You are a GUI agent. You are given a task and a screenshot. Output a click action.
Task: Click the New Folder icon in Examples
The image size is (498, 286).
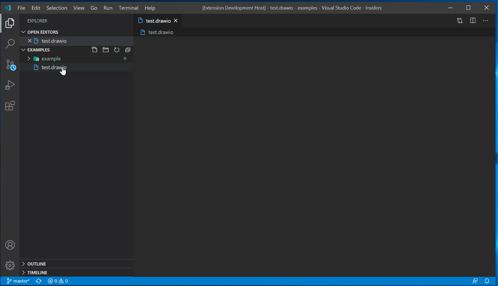pos(105,50)
